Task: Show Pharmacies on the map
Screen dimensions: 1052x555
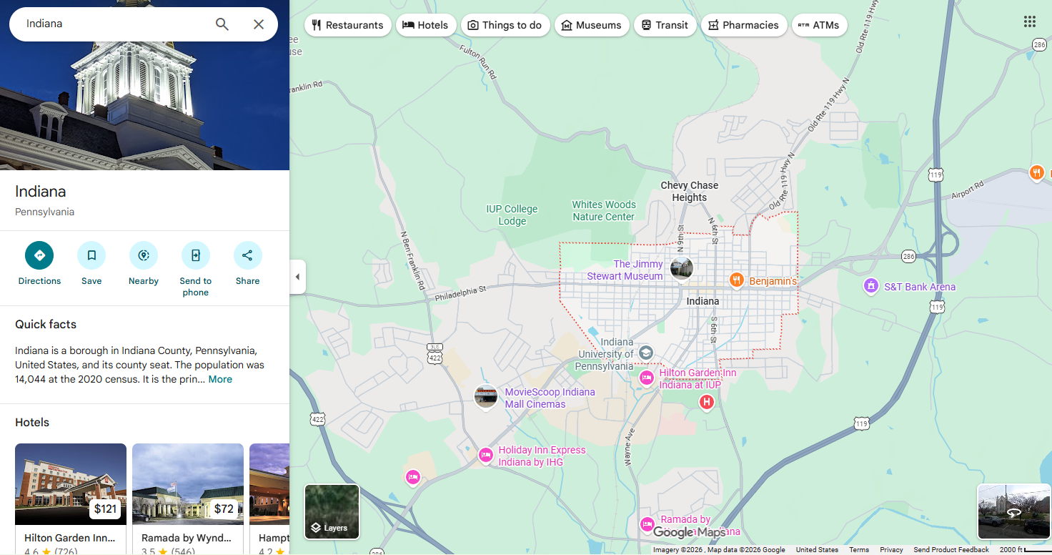Action: pos(744,25)
